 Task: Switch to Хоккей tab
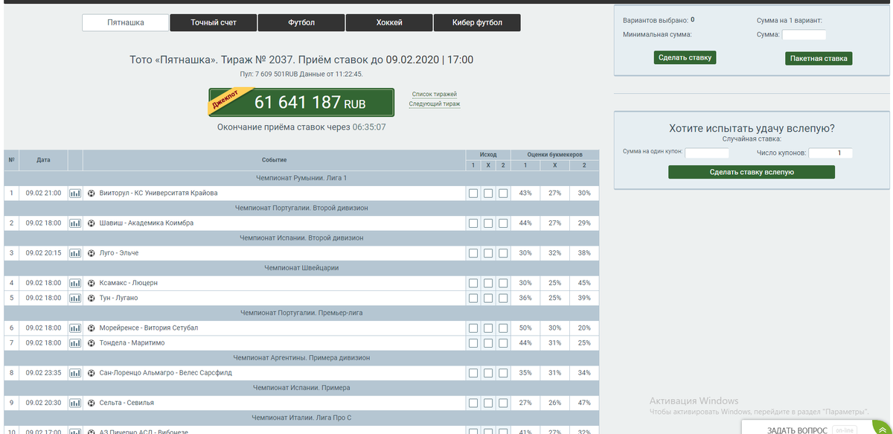(x=389, y=22)
